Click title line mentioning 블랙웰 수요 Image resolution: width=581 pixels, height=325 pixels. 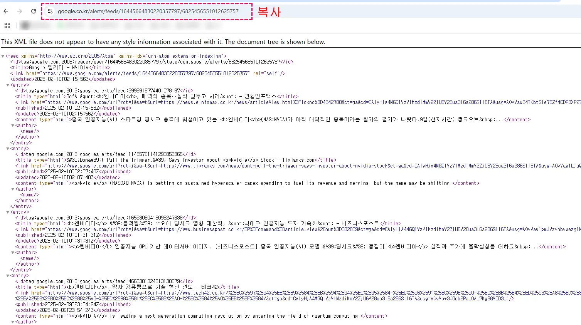(x=208, y=224)
